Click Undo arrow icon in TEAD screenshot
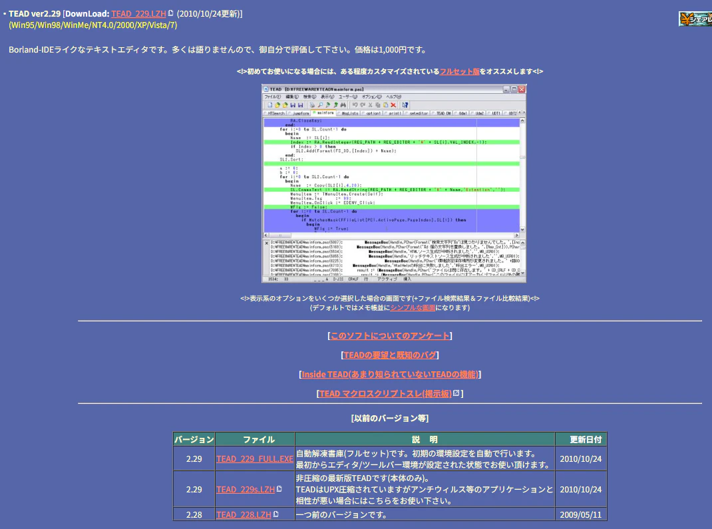This screenshot has height=529, width=712. [x=355, y=105]
